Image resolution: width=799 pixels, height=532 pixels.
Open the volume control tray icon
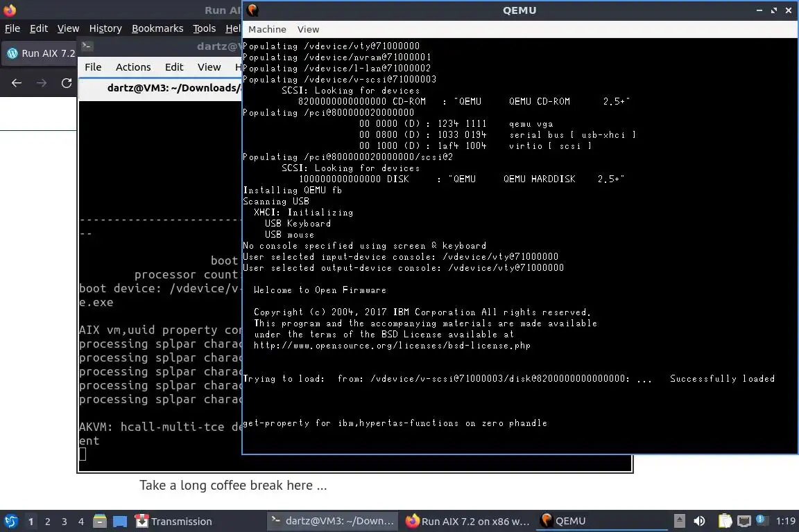pos(700,521)
